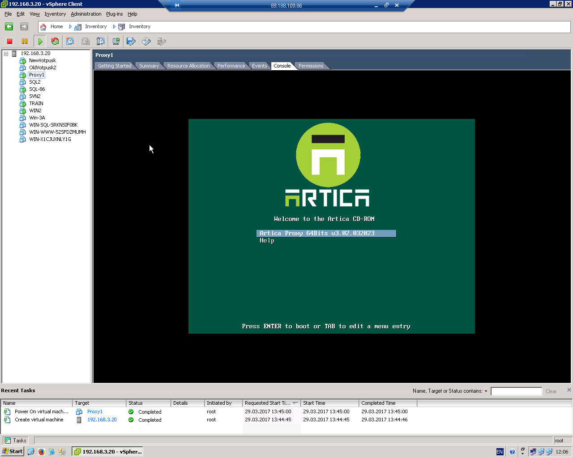
Task: Select the SQL2 virtual machine
Action: 35,82
